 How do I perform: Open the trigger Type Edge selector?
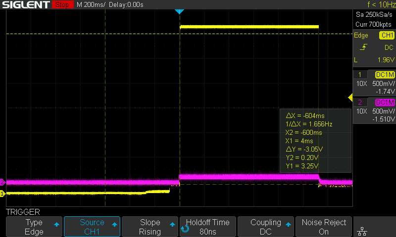click(x=34, y=227)
